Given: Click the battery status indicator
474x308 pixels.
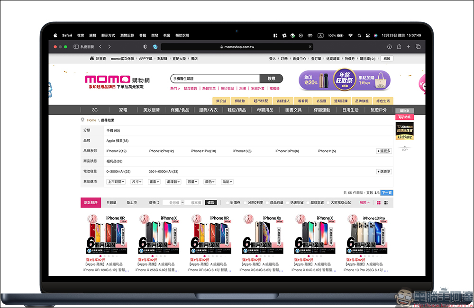Looking at the screenshot, I should tap(336, 36).
